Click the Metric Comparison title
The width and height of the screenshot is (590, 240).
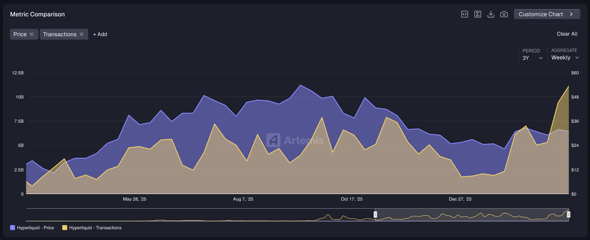tap(37, 14)
